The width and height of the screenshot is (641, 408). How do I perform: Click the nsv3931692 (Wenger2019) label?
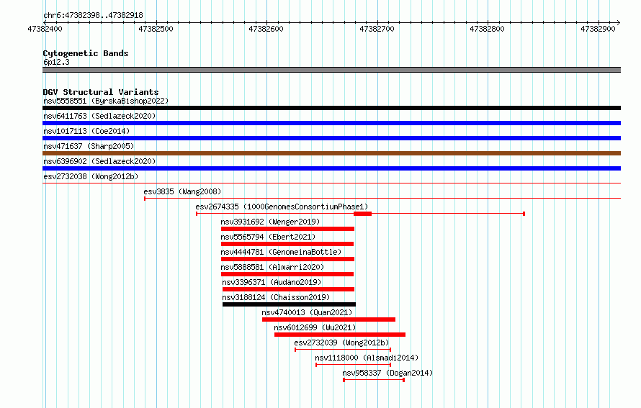pos(270,222)
